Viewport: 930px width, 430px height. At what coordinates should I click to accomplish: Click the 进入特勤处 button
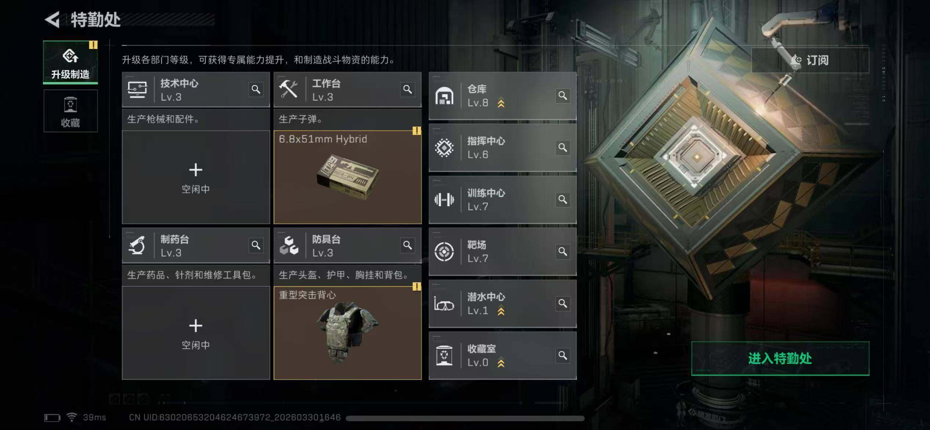point(780,358)
